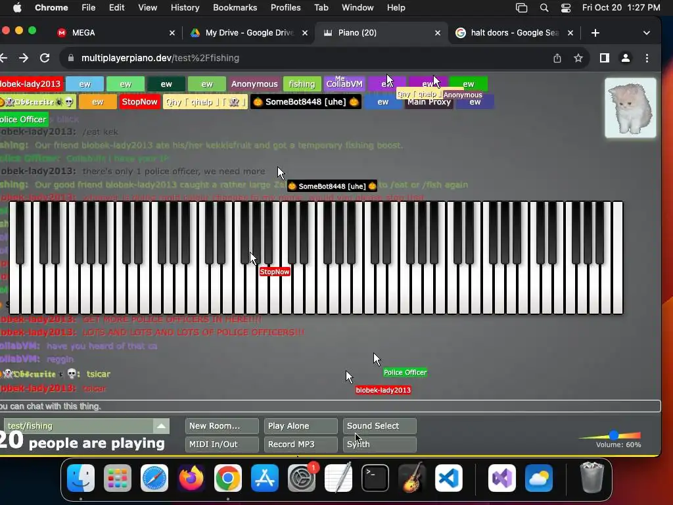Image resolution: width=673 pixels, height=505 pixels.
Task: Open the Synth button
Action: 379,445
